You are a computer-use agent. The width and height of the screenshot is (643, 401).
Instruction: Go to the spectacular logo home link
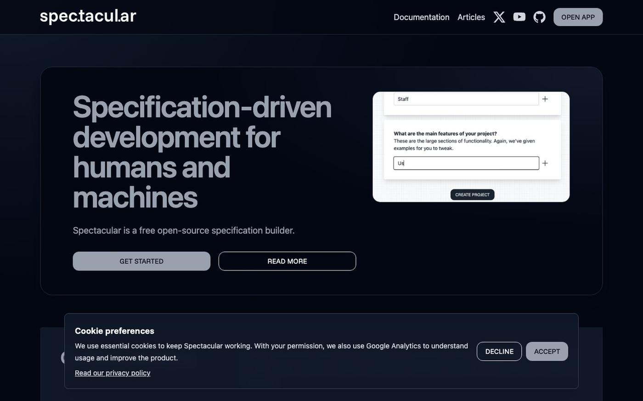pos(88,16)
